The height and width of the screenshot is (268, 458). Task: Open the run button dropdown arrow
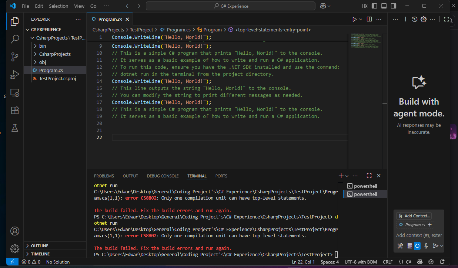pyautogui.click(x=361, y=19)
